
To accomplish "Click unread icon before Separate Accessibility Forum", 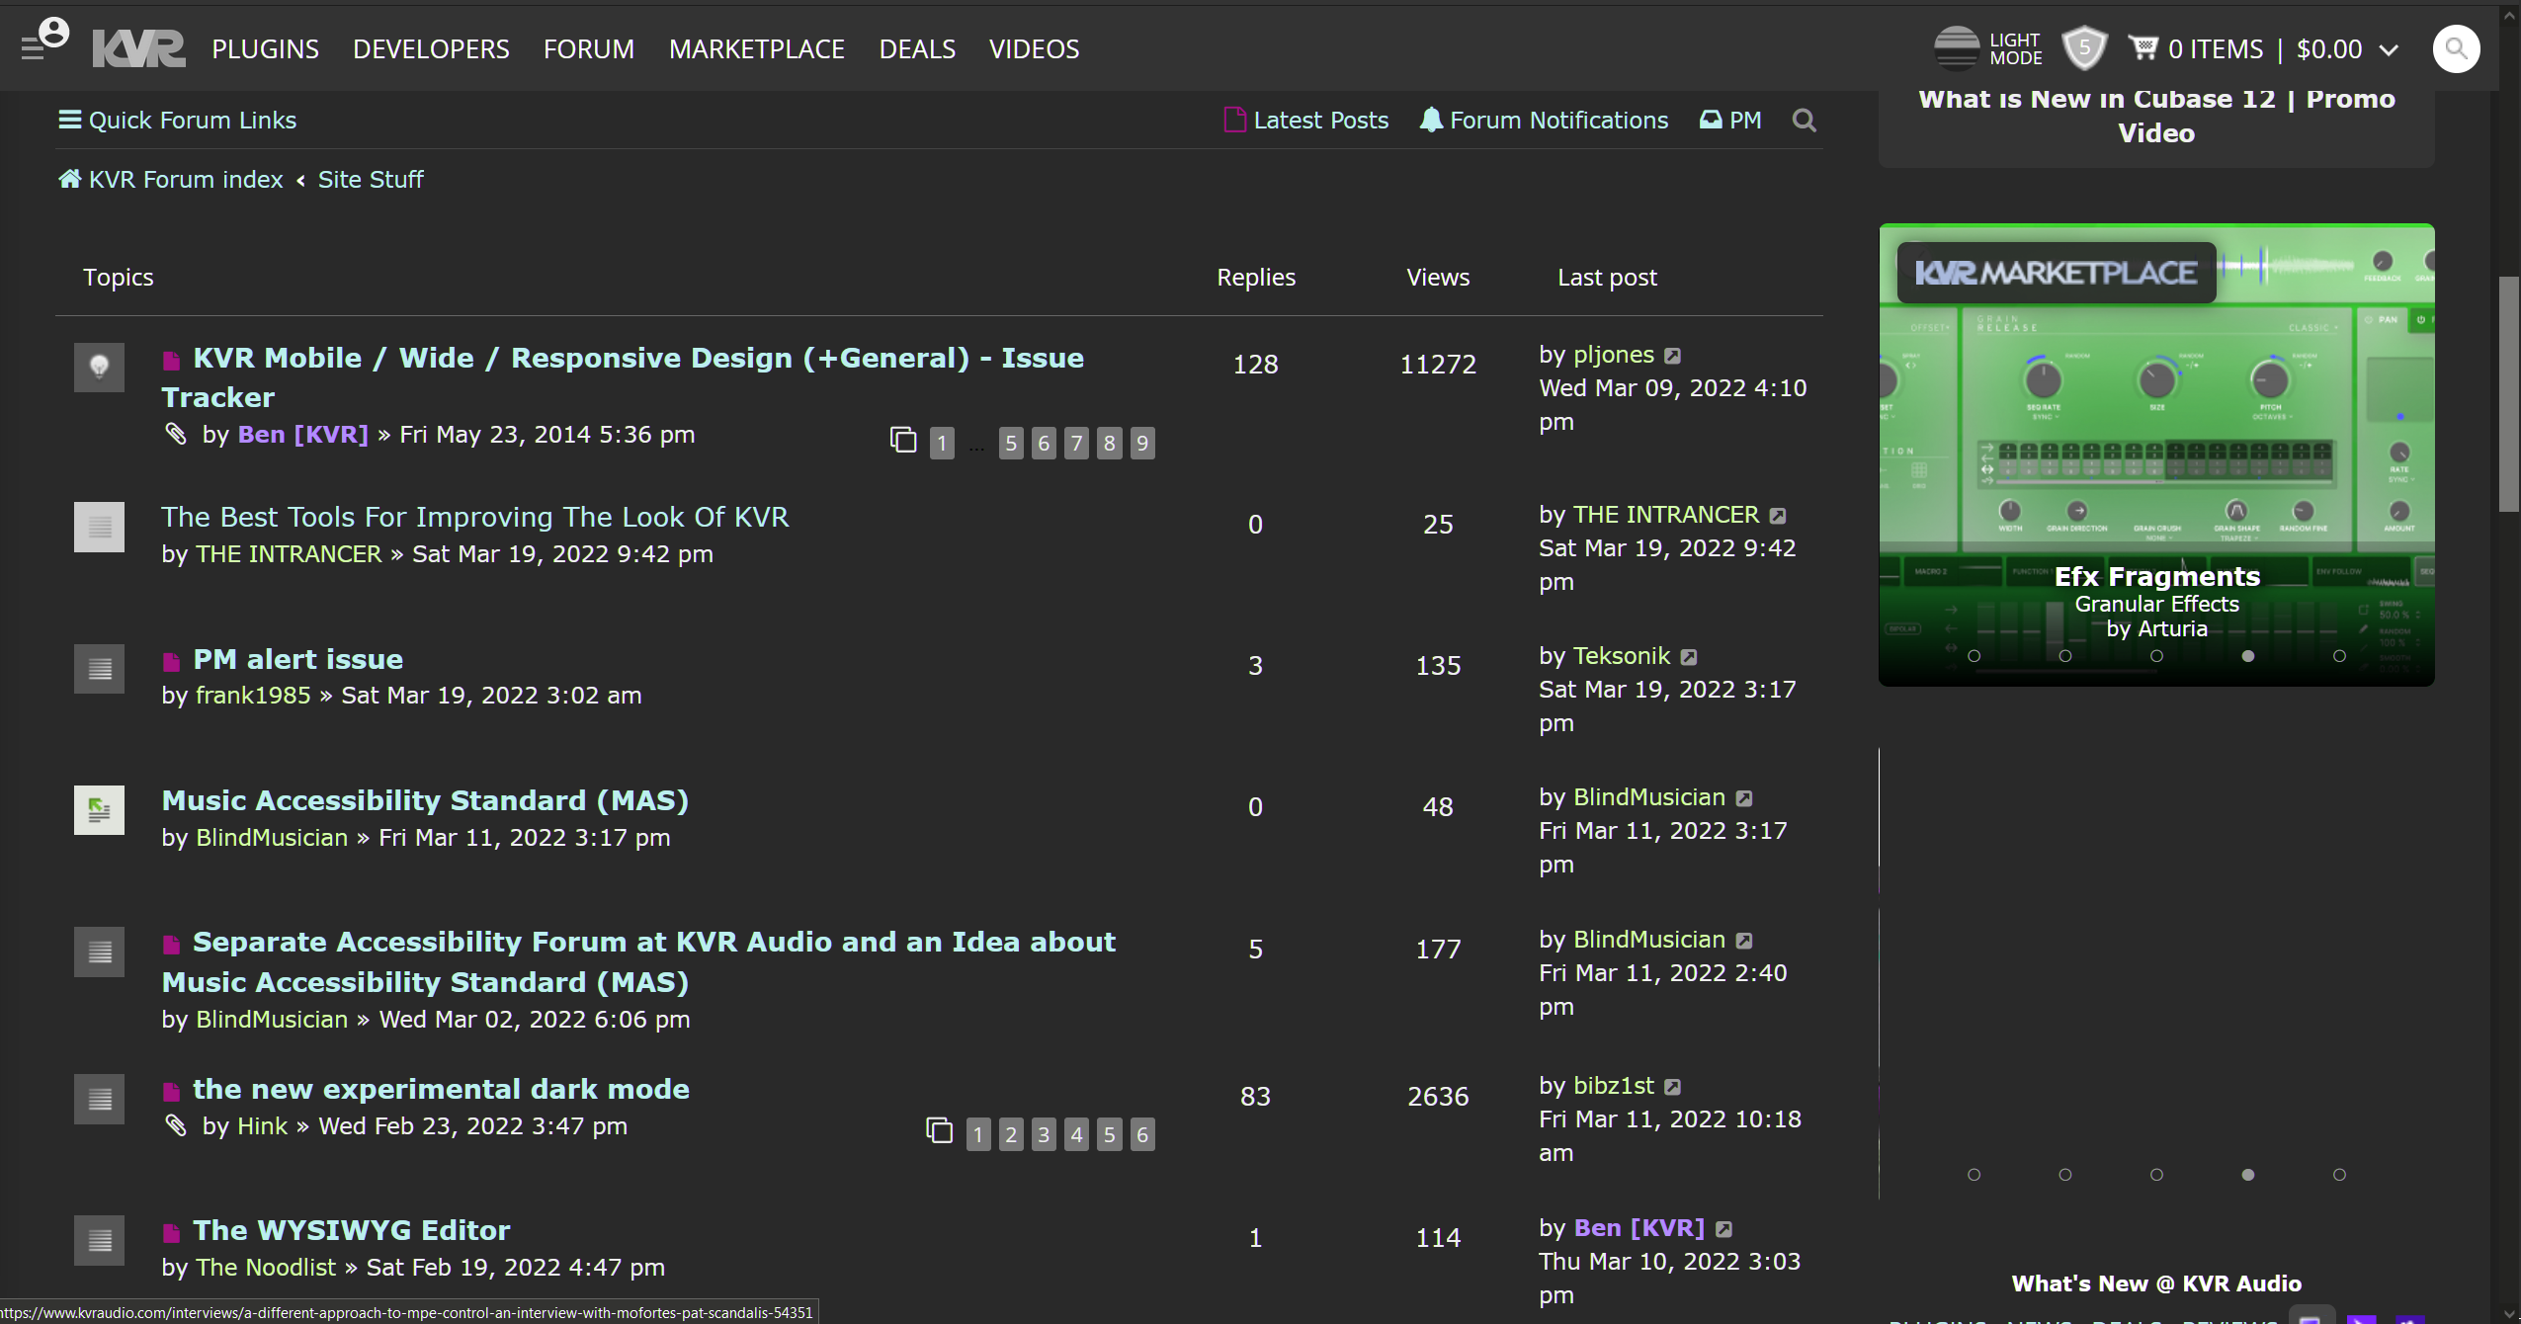I will click(171, 945).
